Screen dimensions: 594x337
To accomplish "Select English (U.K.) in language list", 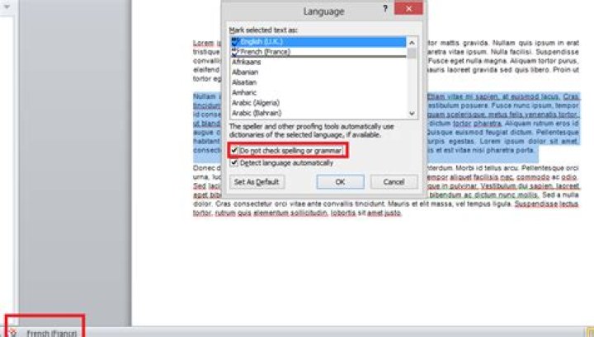I will point(318,41).
